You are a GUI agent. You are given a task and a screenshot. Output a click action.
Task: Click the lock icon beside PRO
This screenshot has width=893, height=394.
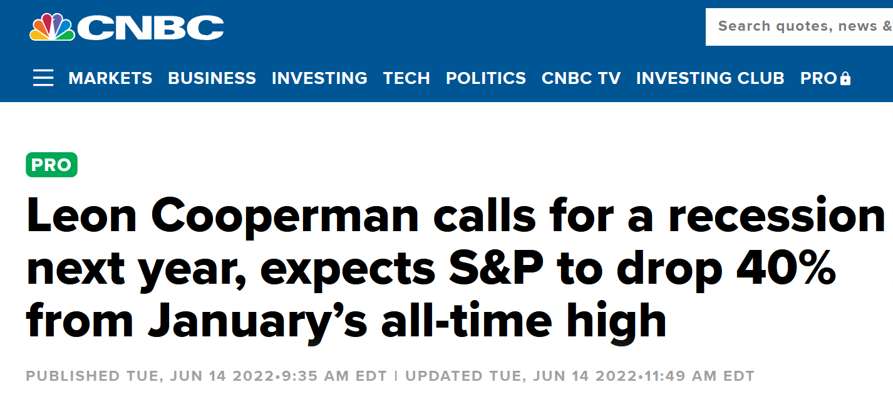845,79
